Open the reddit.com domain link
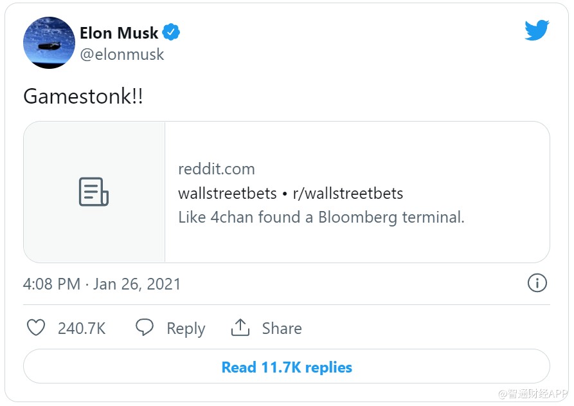Image resolution: width=574 pixels, height=406 pixels. (x=217, y=169)
